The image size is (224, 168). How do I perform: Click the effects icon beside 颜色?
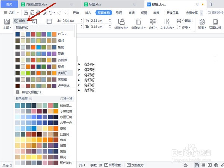coord(34,22)
